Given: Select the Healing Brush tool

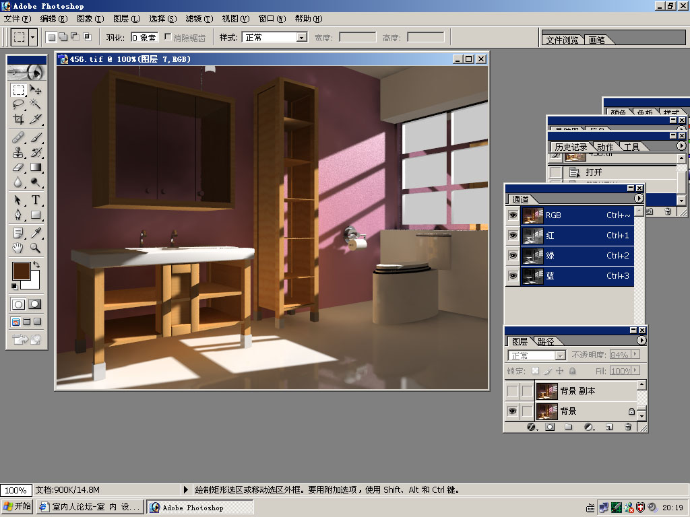Looking at the screenshot, I should coord(18,137).
